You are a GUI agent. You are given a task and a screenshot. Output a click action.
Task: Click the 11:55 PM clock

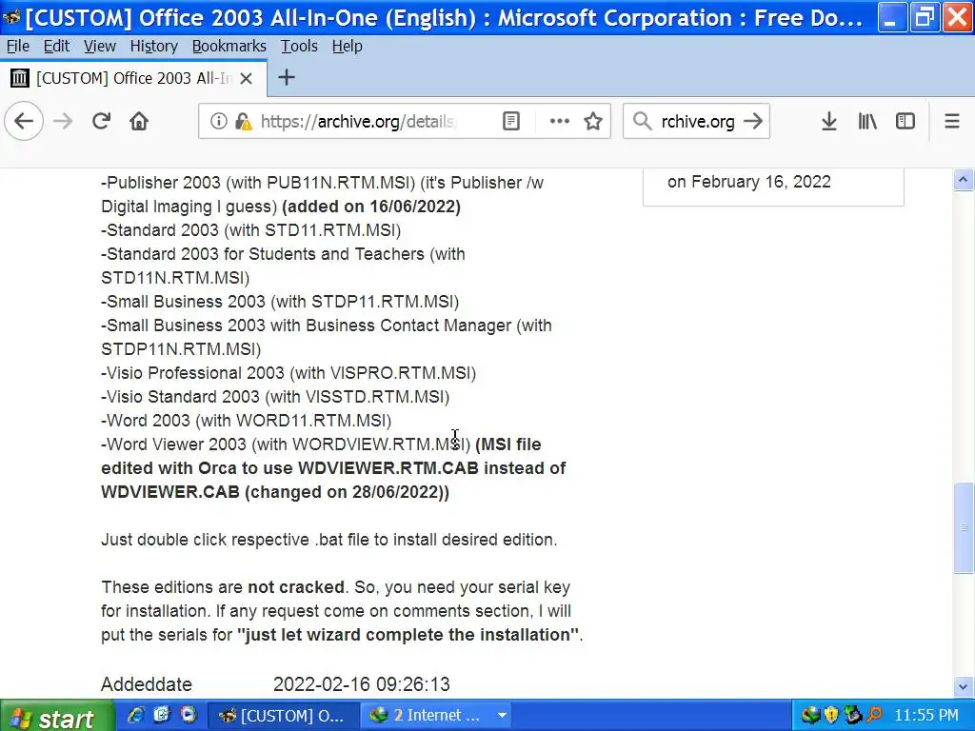click(x=925, y=716)
